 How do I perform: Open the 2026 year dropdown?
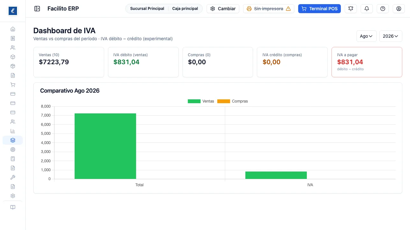click(x=391, y=36)
